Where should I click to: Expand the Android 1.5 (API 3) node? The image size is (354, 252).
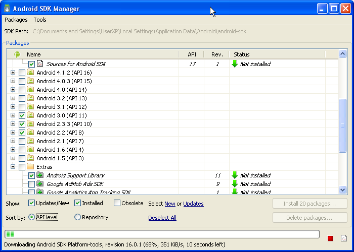pos(13,158)
